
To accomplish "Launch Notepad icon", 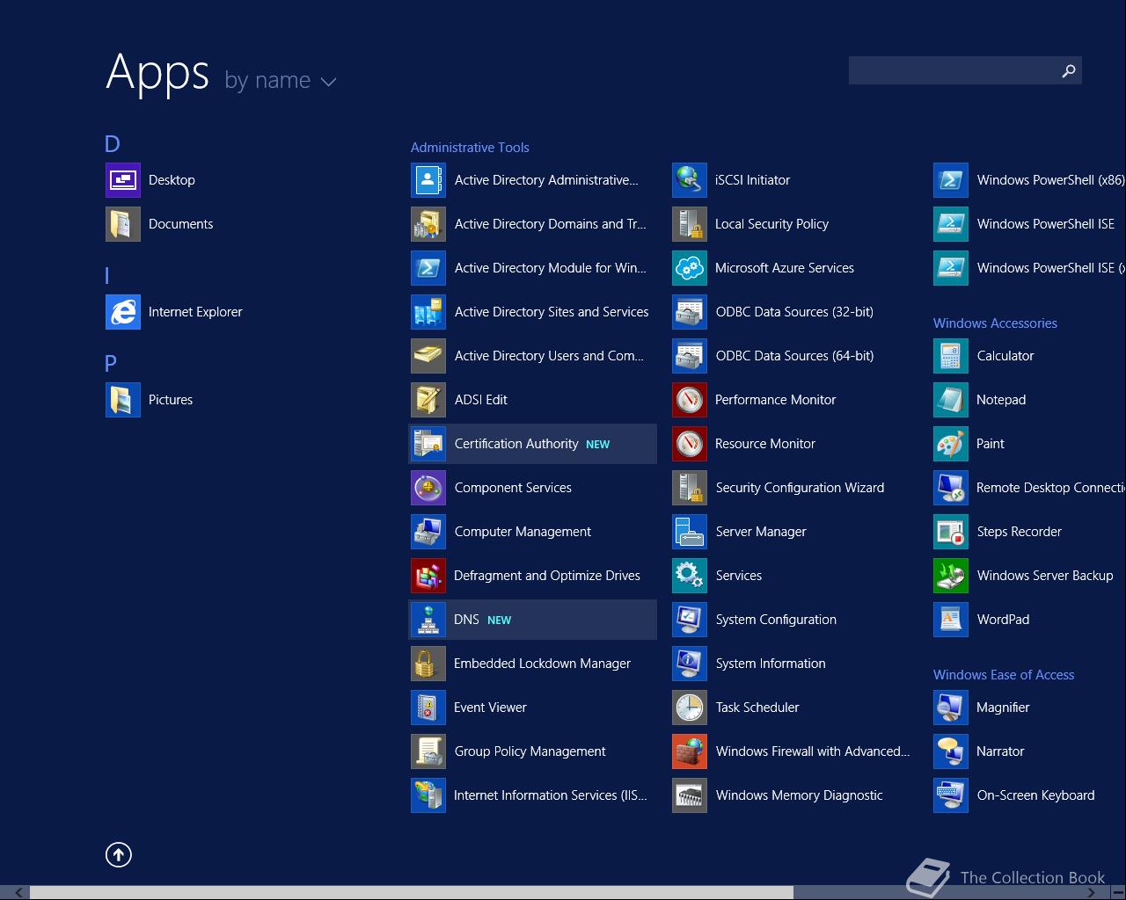I will [951, 400].
